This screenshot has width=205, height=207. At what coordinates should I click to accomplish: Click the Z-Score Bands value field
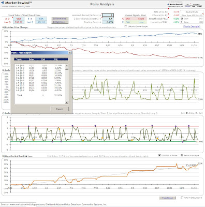[x=108, y=19]
